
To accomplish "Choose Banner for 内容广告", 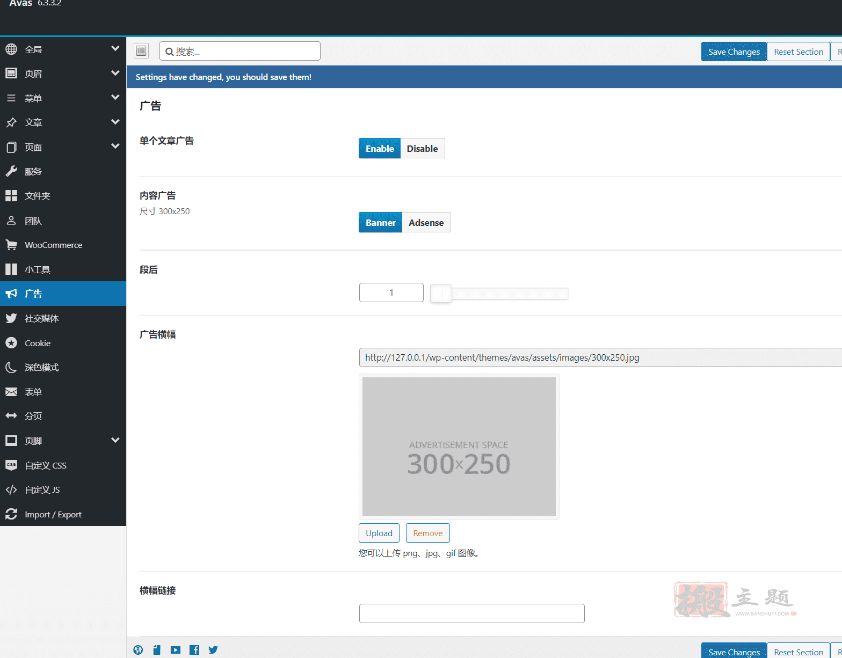I will coord(380,223).
